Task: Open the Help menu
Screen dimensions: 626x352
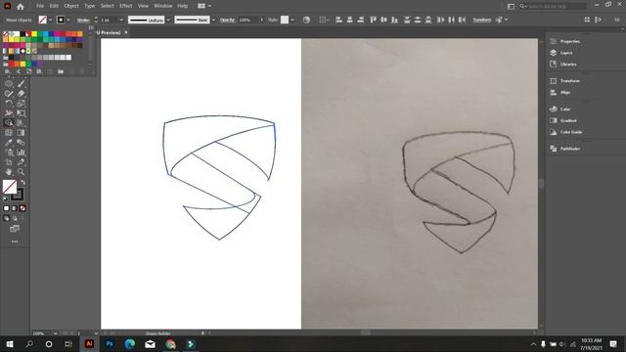Action: pyautogui.click(x=183, y=6)
